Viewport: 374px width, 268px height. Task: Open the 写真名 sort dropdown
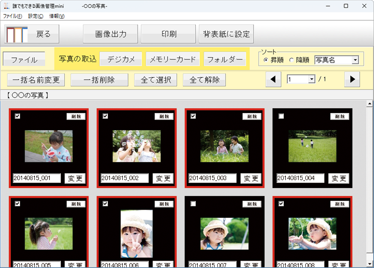click(x=354, y=60)
